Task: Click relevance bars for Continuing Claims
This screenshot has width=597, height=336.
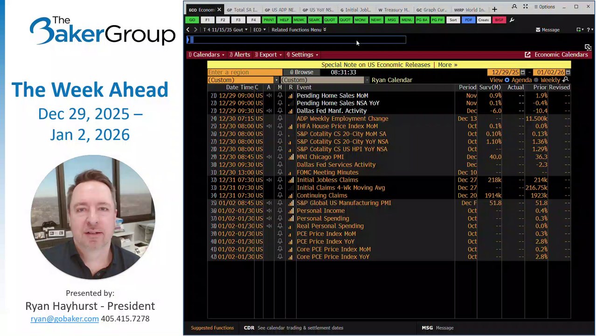Action: click(291, 196)
